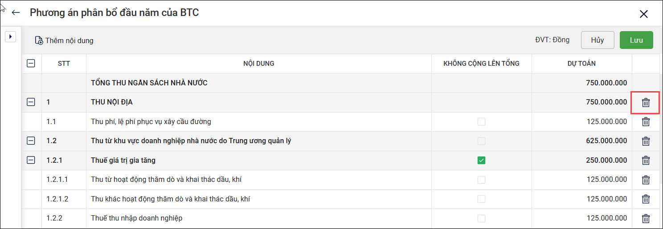Collapse the 1.2.1 tree node
The height and width of the screenshot is (229, 663).
pyautogui.click(x=31, y=160)
